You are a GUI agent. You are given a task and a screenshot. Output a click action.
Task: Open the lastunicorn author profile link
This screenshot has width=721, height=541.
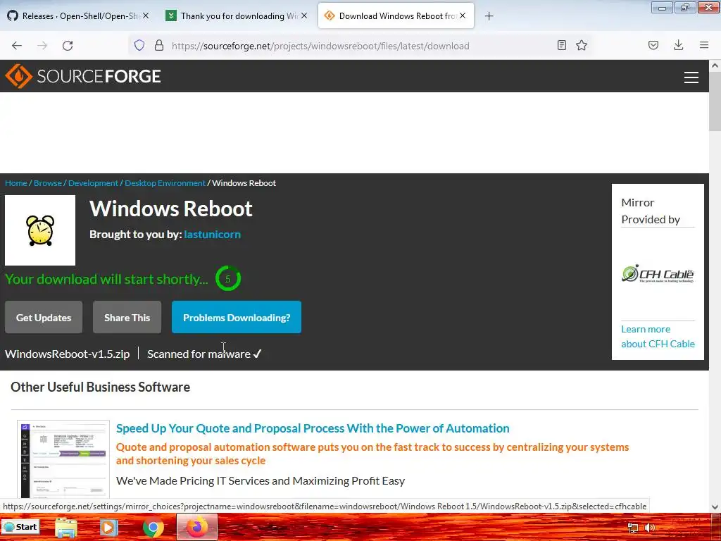213,234
